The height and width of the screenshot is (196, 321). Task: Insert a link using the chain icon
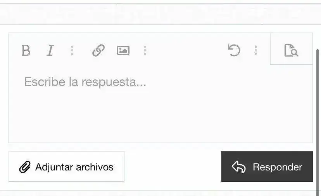coord(98,50)
